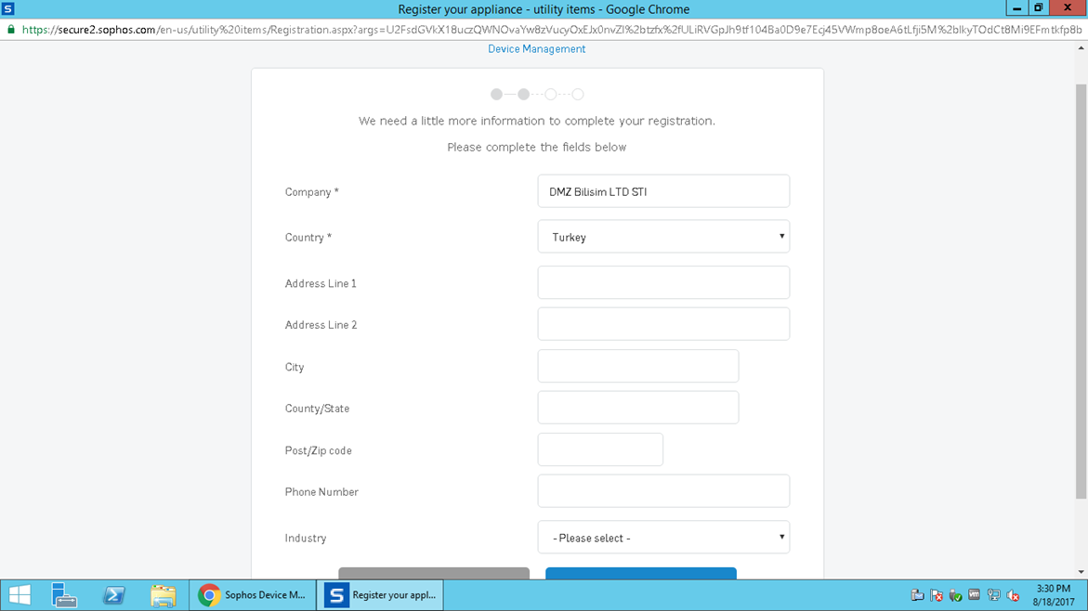The width and height of the screenshot is (1088, 611).
Task: Launch Server Manager from the taskbar
Action: point(64,595)
